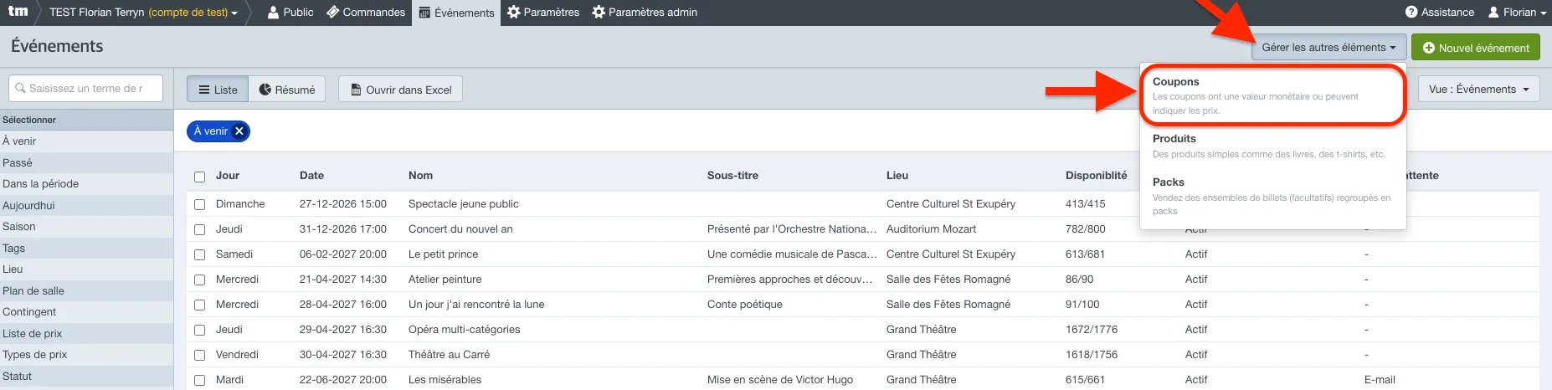
Task: Expand Gérer les autres éléments dropdown
Action: click(1328, 48)
